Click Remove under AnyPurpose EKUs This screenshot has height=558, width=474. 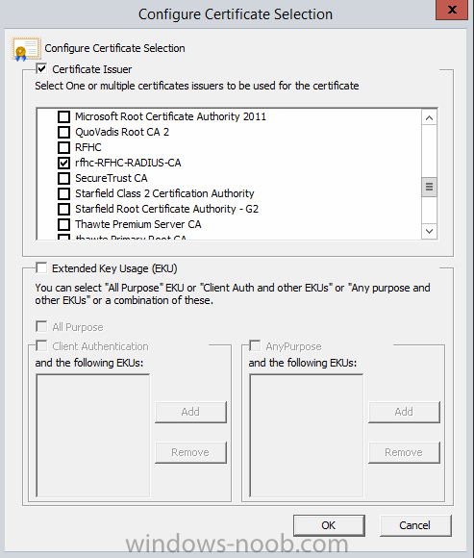[404, 453]
